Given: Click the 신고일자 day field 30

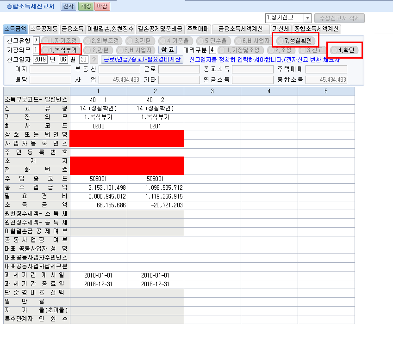Looking at the screenshot, I should click(83, 60).
